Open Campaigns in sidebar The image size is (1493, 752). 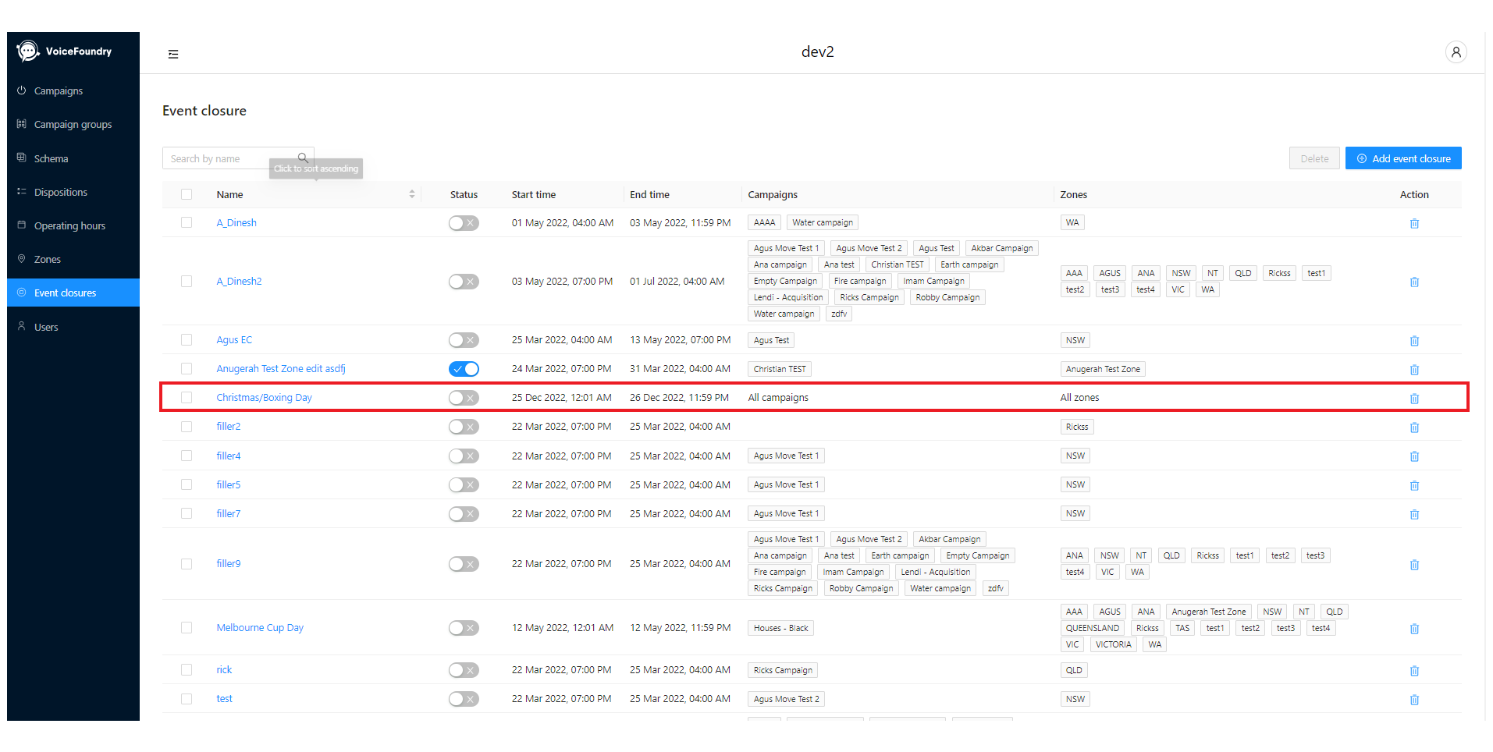[73, 90]
